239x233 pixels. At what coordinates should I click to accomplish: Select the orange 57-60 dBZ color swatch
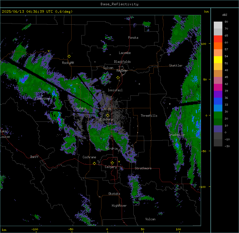(x=218, y=46)
